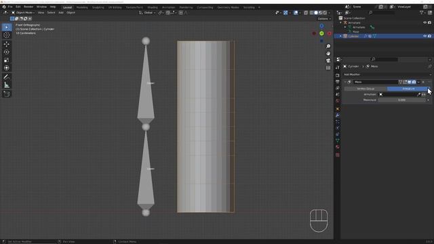Toggle modifier show in edit mode

[405, 82]
